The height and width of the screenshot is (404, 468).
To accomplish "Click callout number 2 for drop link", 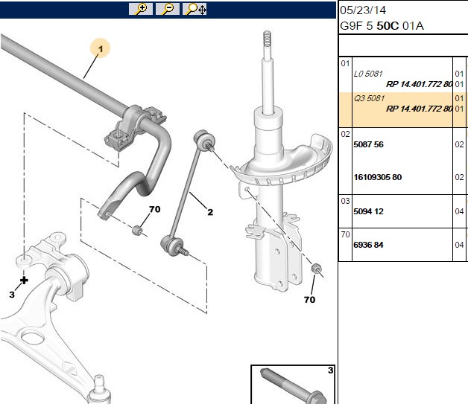I will [210, 212].
